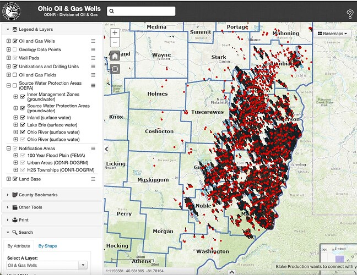357x275 pixels.
Task: Click the Other Tools folder icon
Action: pos(15,207)
